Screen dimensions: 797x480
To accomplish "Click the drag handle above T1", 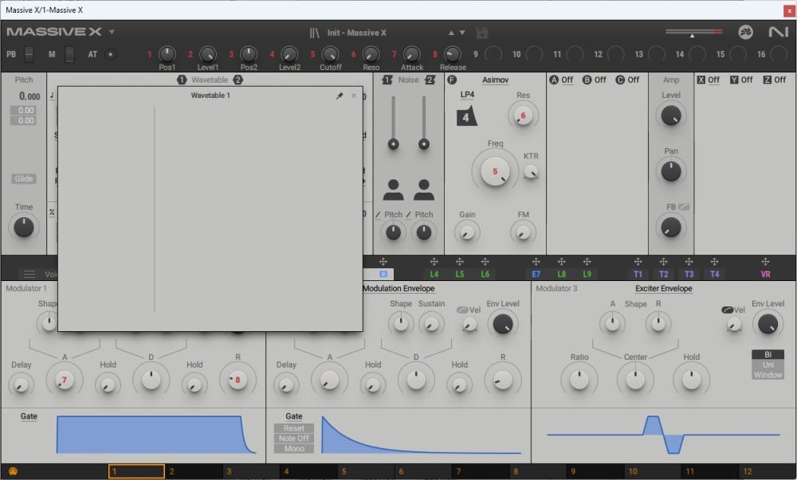I will (x=638, y=262).
